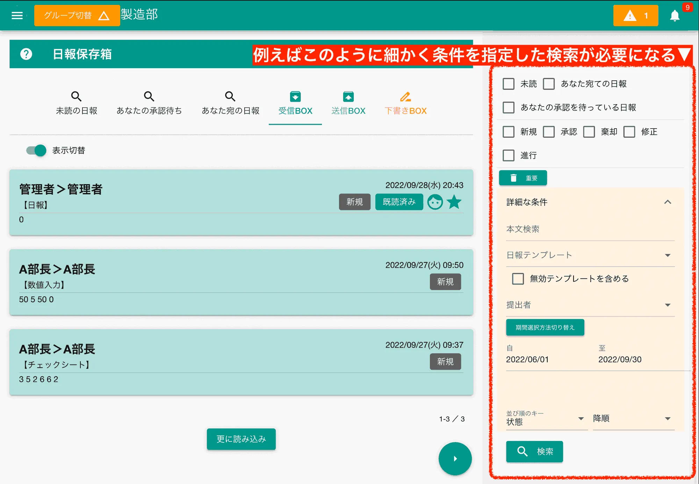Click the trash icon on 重要 button

[x=513, y=178]
